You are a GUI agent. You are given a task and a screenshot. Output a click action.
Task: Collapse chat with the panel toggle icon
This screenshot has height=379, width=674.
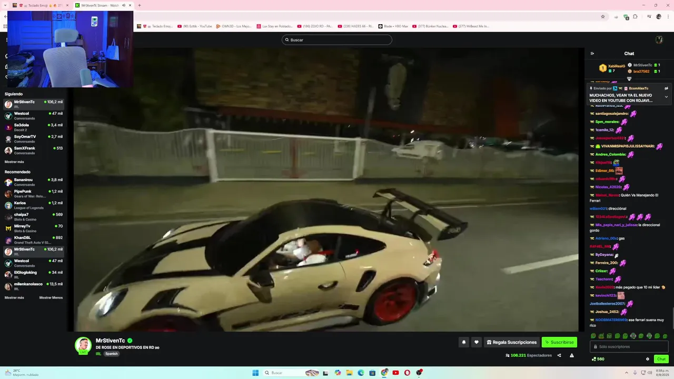coord(592,53)
